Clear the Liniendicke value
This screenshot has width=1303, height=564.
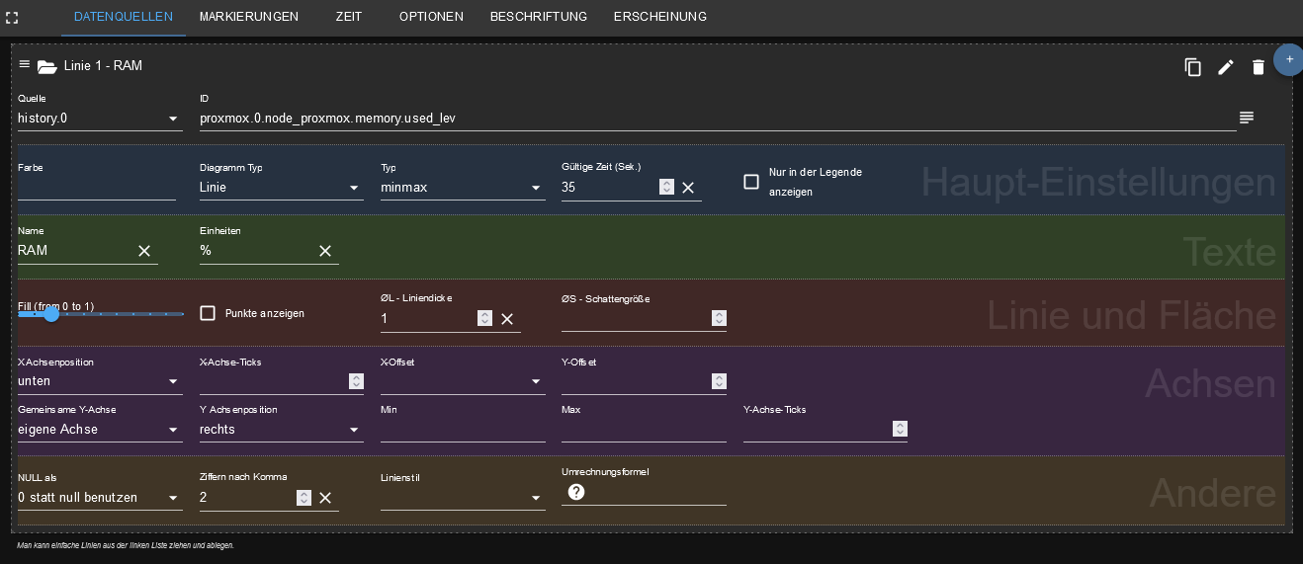click(x=507, y=318)
